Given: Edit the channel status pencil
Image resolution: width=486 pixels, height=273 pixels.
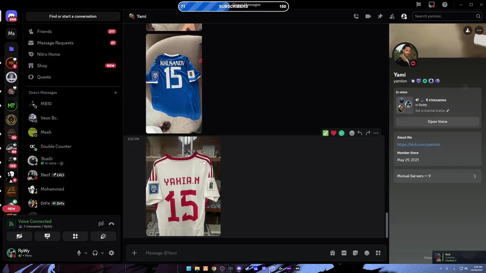Looking at the screenshot, I should click(x=448, y=111).
